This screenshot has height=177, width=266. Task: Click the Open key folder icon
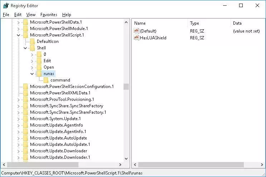pos(39,67)
